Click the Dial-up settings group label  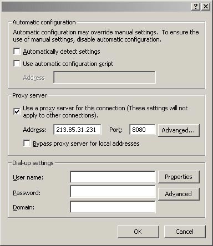point(33,163)
